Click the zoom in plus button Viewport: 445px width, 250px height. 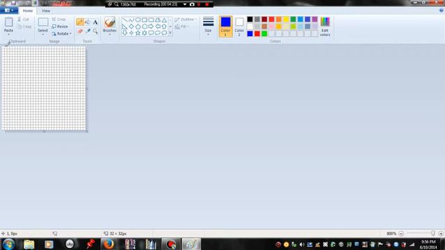(441, 233)
